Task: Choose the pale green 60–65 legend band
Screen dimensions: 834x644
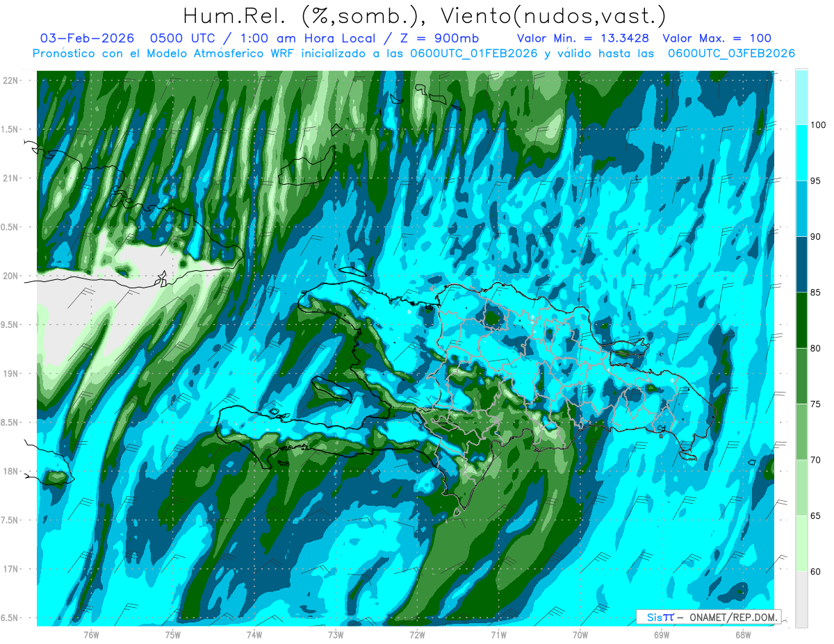Action: [x=801, y=543]
